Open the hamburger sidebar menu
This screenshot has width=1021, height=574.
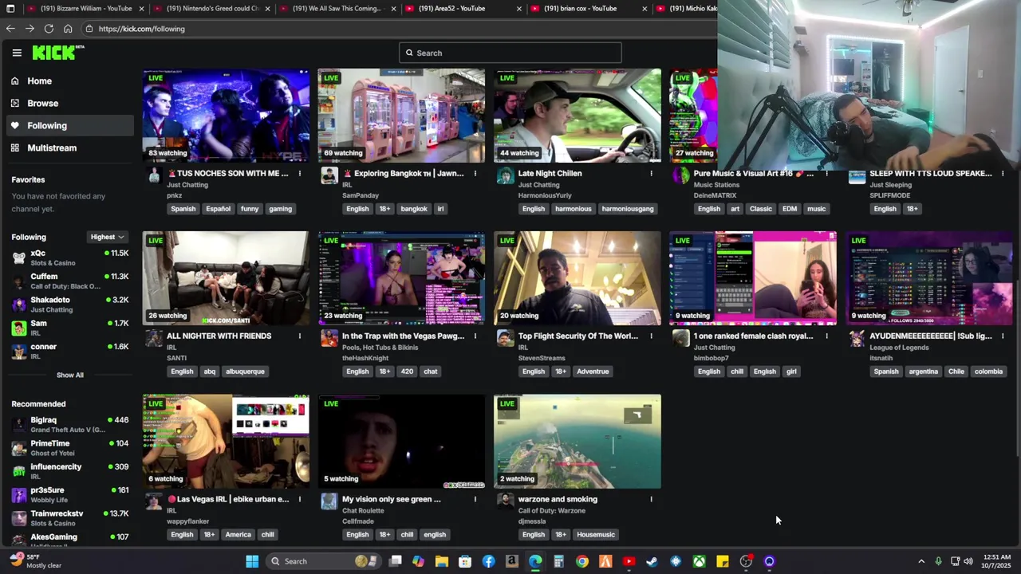point(17,53)
